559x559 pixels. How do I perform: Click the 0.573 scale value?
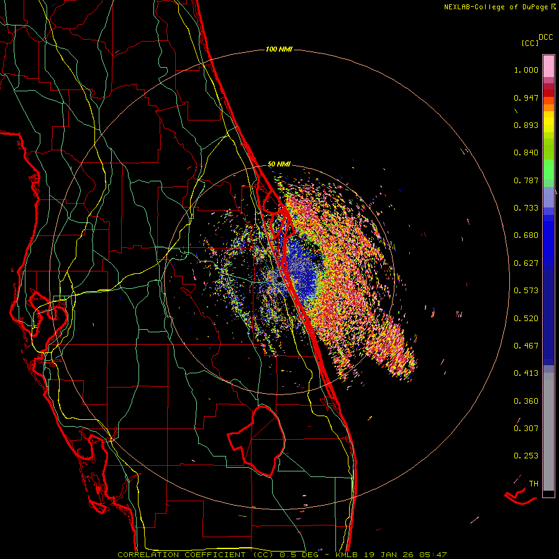coord(526,291)
